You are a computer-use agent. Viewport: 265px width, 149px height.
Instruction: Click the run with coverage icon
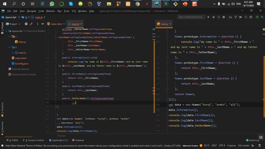219,17
